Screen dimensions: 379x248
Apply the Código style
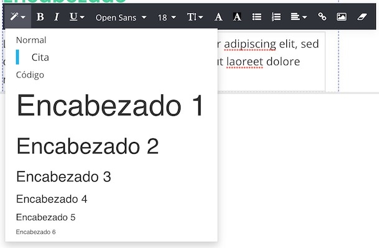[30, 75]
